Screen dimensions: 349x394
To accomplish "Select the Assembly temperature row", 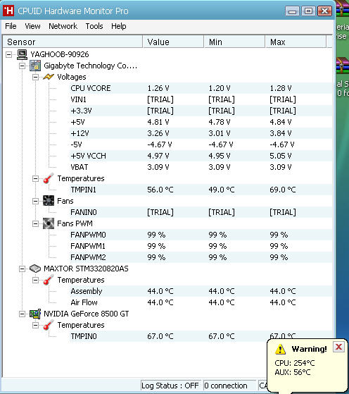I will (x=201, y=291).
